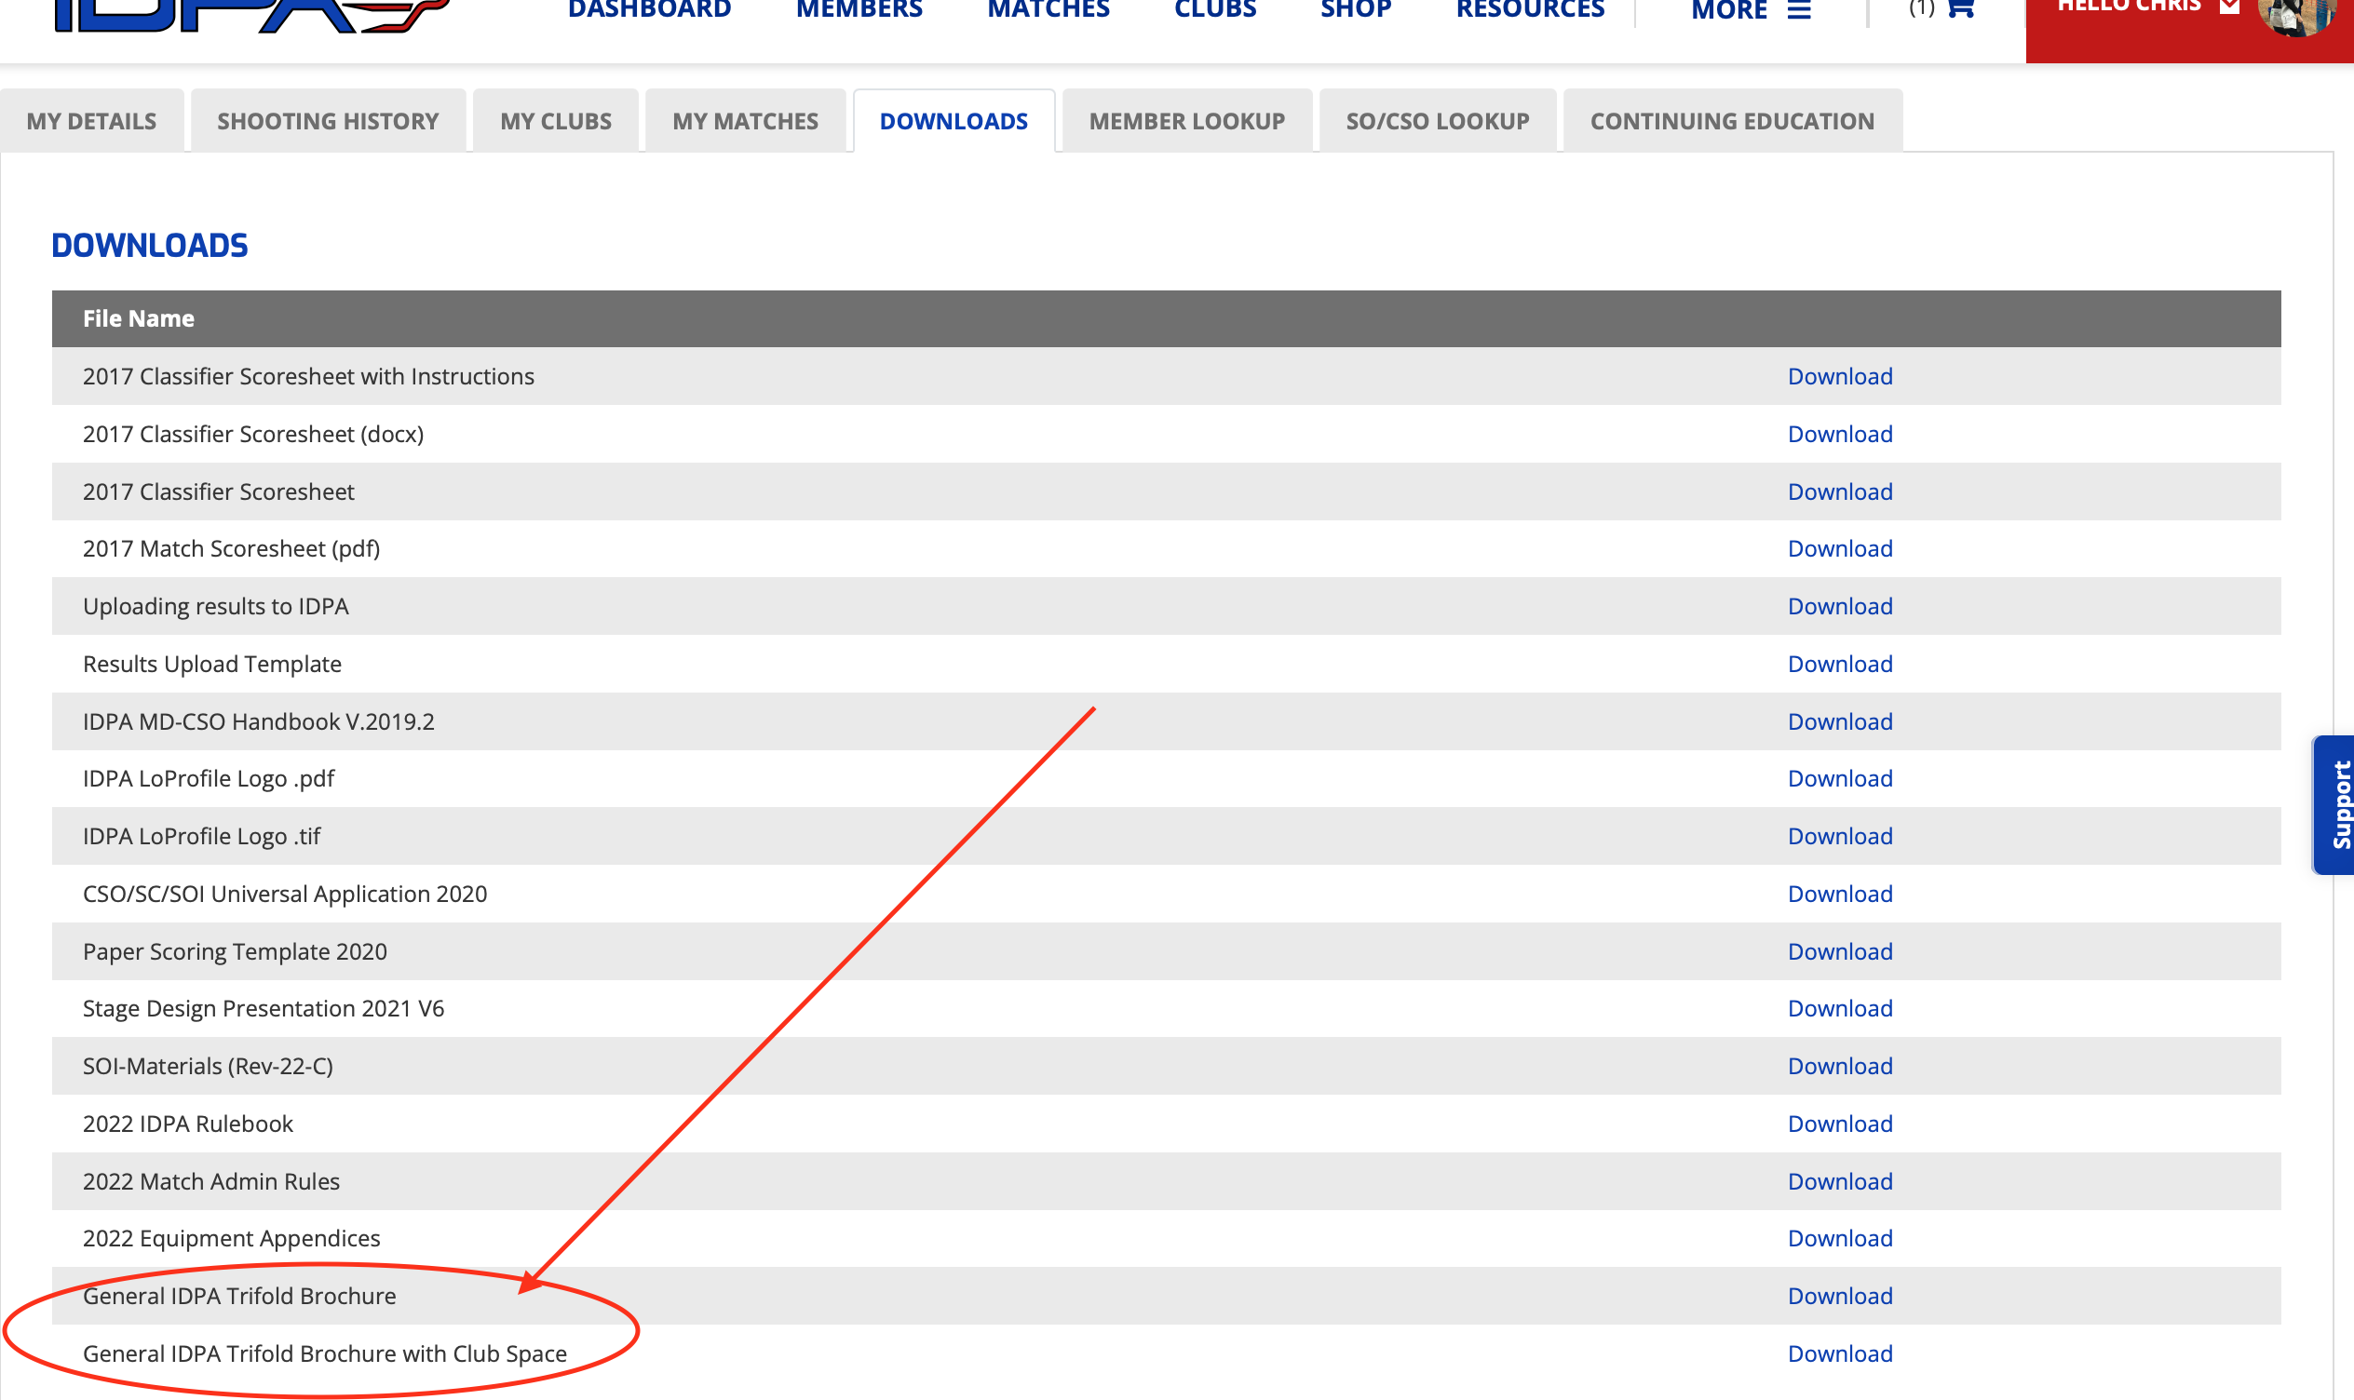Download the Results Upload Template

pyautogui.click(x=1839, y=663)
